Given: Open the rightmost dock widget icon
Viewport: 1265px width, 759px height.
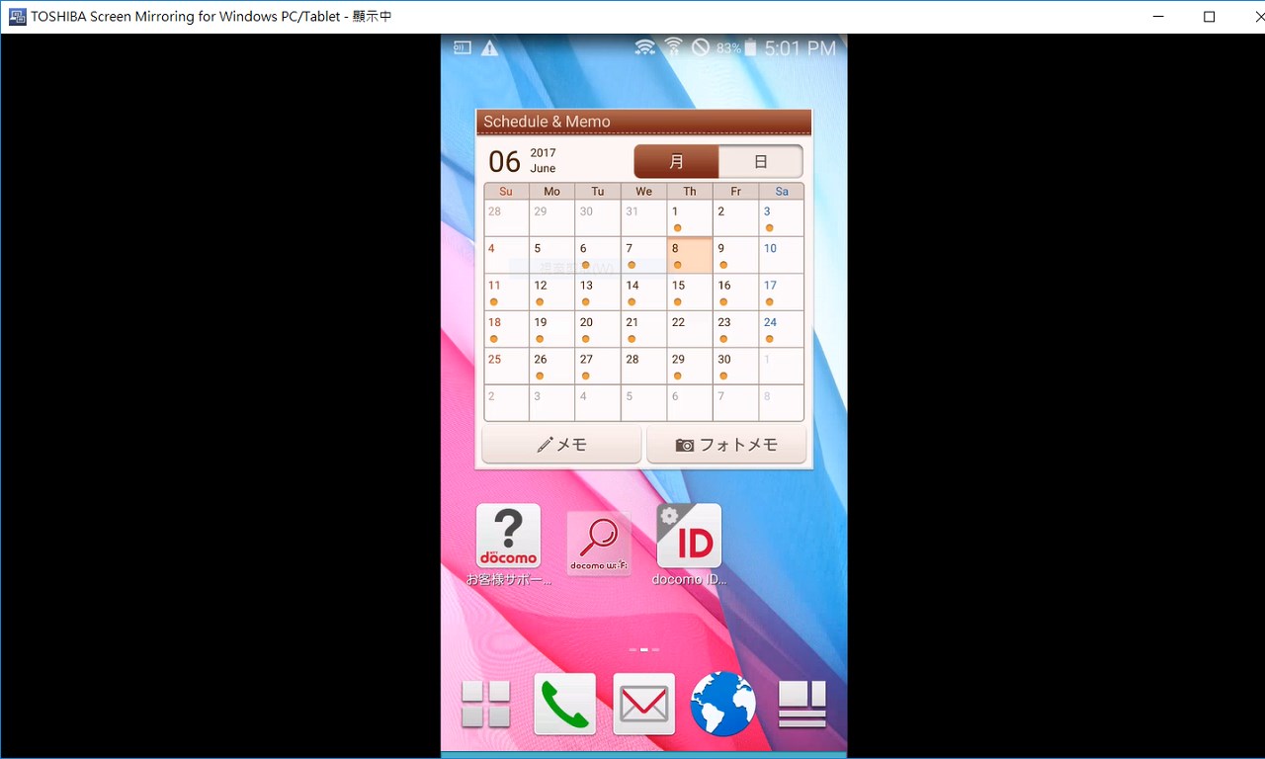Looking at the screenshot, I should click(801, 704).
